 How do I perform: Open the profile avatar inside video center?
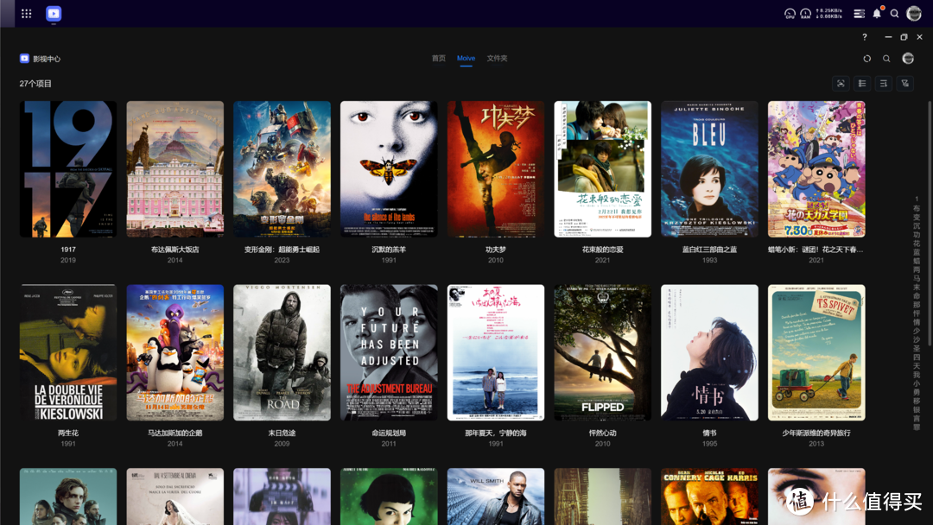point(908,58)
